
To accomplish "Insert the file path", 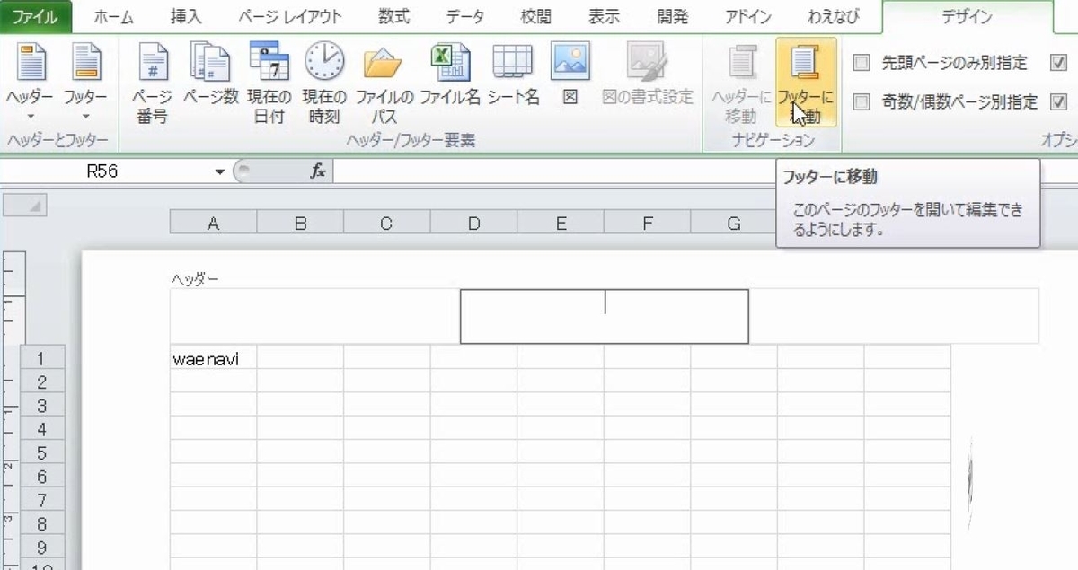I will [x=378, y=76].
